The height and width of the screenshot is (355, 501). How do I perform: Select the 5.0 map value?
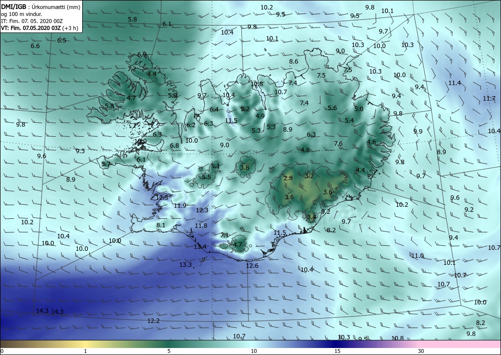coord(359,109)
